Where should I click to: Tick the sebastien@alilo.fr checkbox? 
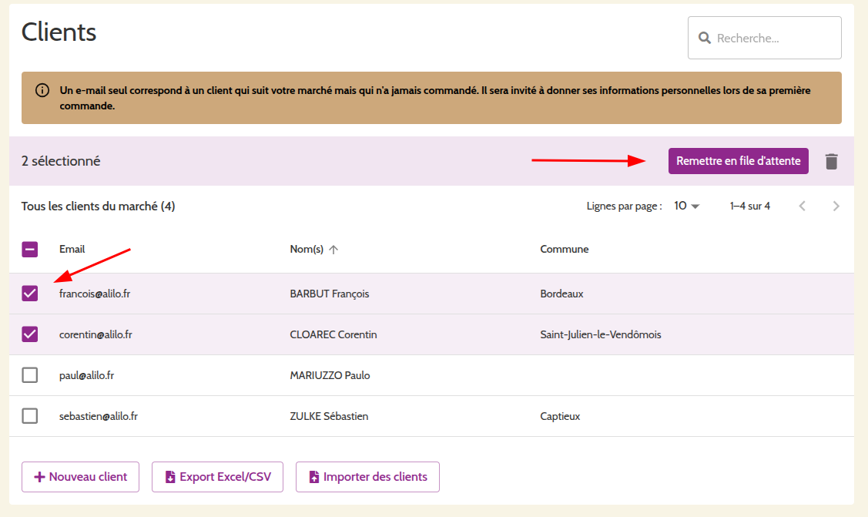[x=30, y=416]
